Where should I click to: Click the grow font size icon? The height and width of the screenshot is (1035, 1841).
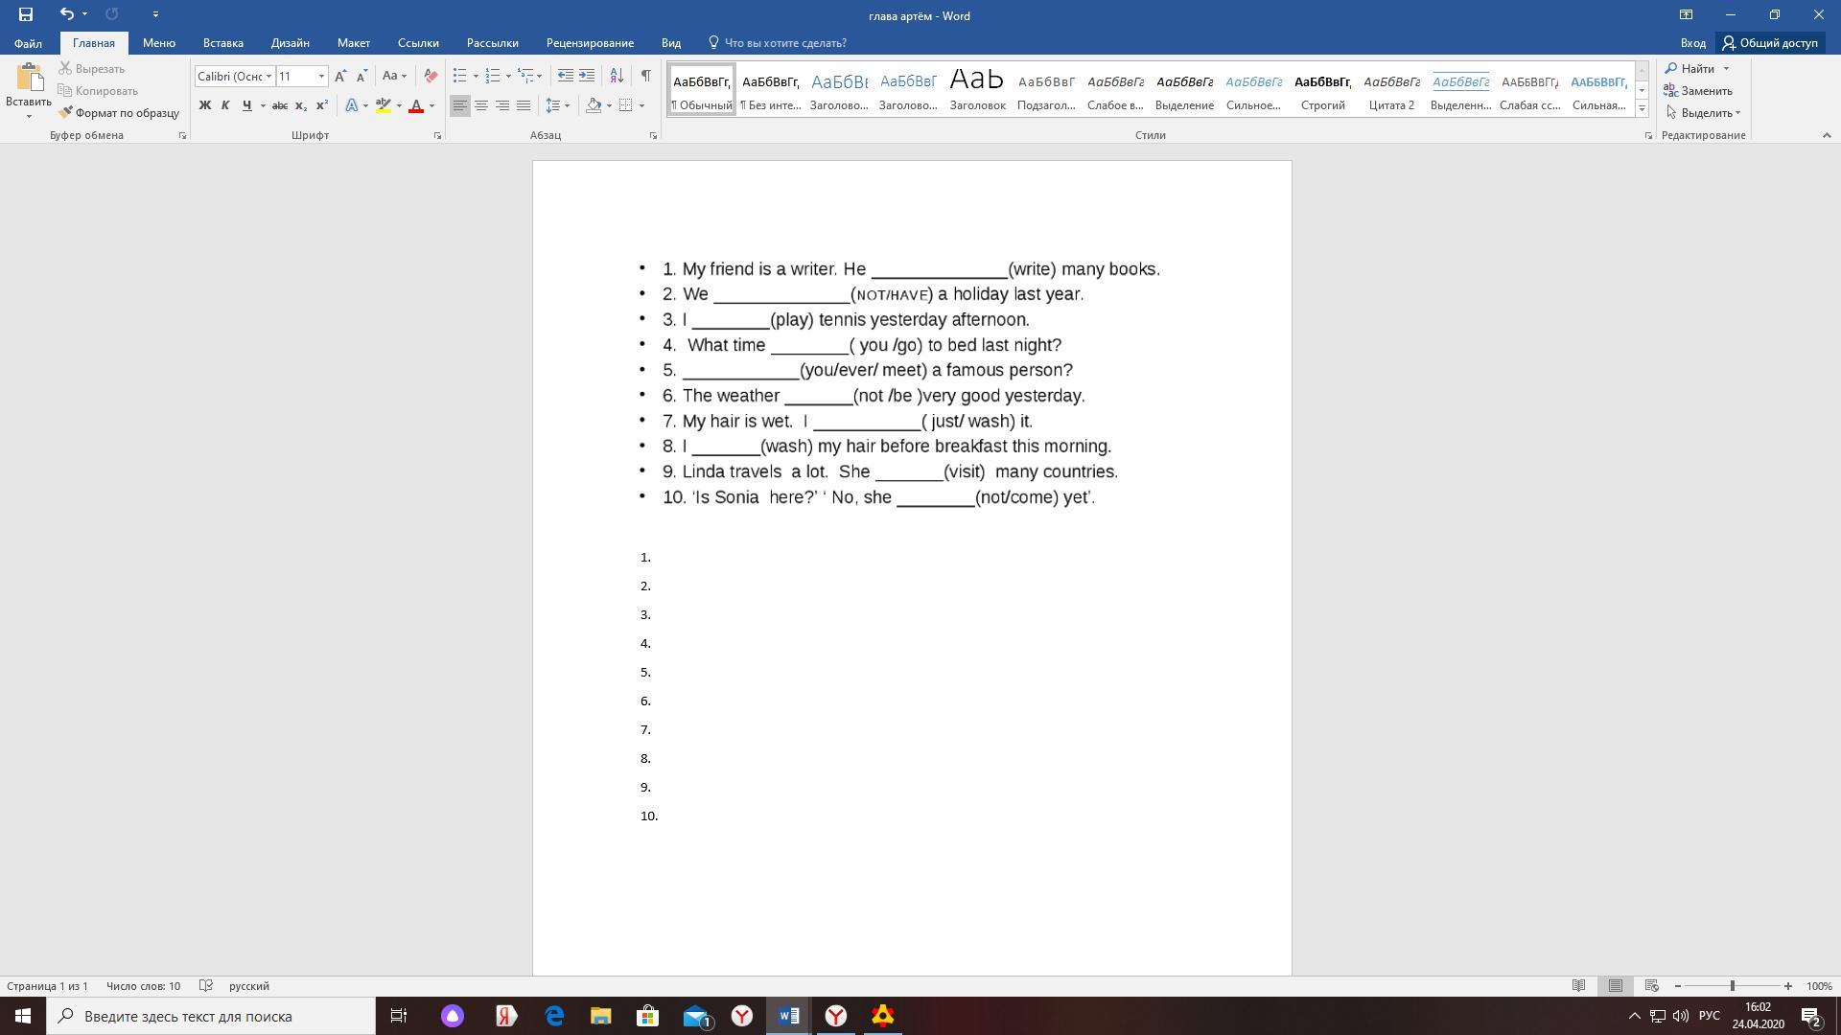340,76
